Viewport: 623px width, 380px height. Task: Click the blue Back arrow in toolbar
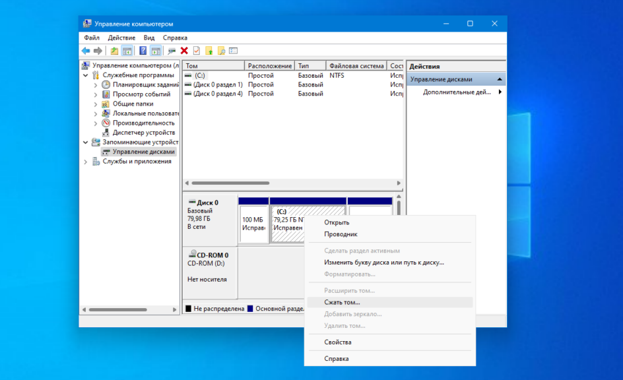(x=86, y=51)
